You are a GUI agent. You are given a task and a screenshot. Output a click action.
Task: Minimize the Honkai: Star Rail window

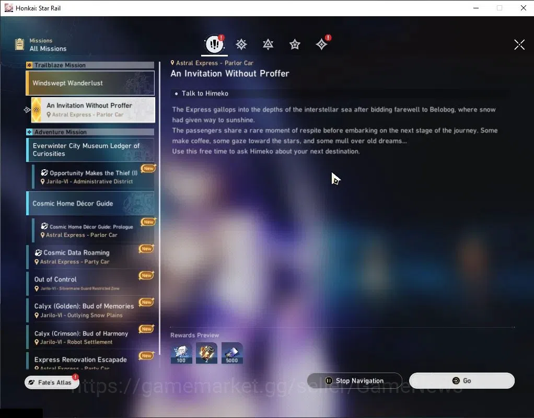point(476,8)
